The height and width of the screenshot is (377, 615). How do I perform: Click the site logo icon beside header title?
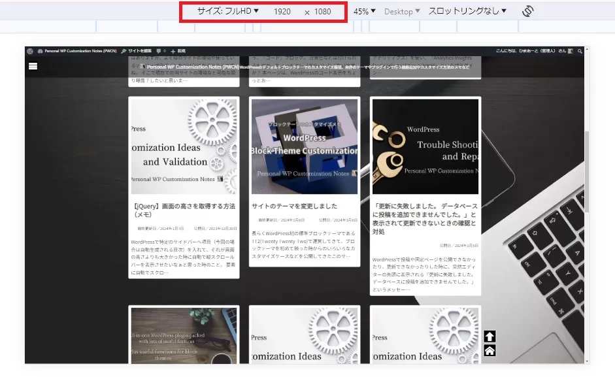point(142,67)
